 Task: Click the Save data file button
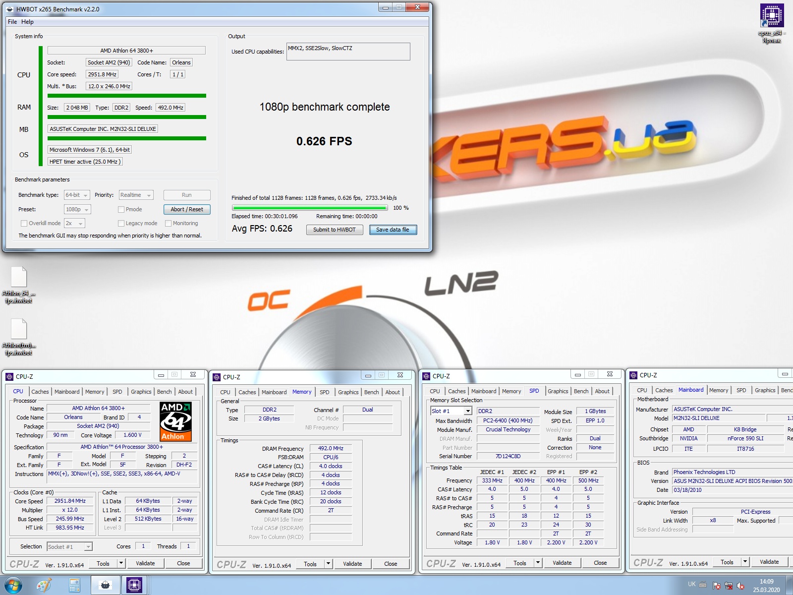point(393,230)
